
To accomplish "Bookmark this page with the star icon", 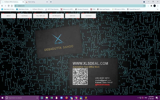I will coord(144,6).
